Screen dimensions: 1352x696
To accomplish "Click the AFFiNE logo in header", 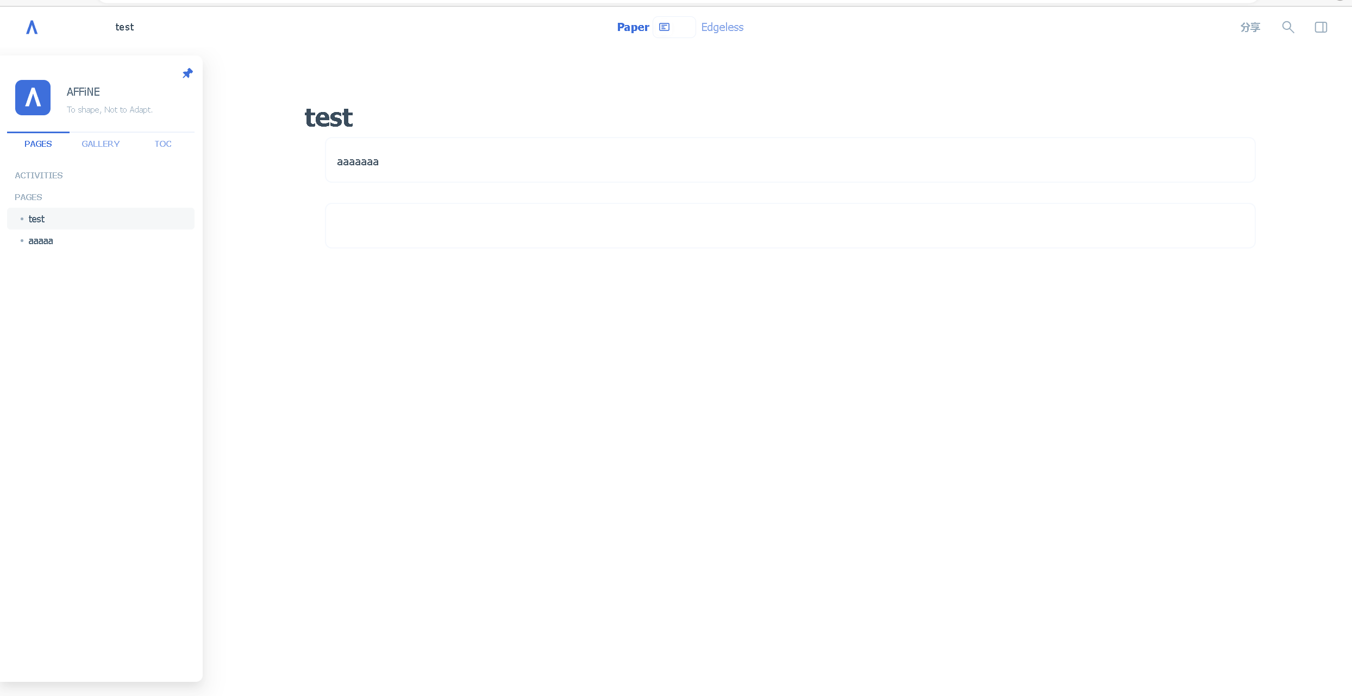I will point(32,27).
